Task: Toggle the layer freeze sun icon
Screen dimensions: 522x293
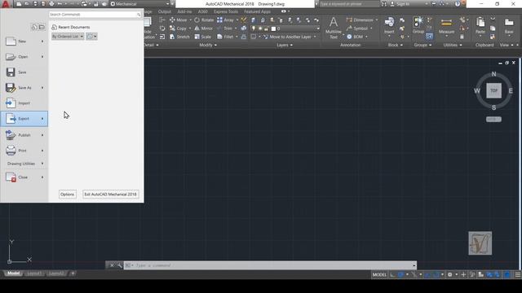Action: [260, 28]
